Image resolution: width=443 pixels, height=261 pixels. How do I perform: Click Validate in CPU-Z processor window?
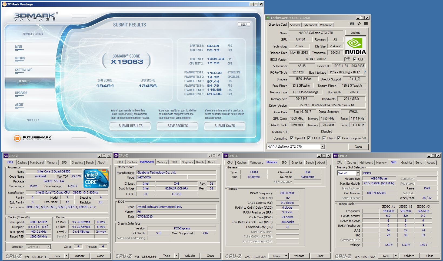[x=79, y=256]
